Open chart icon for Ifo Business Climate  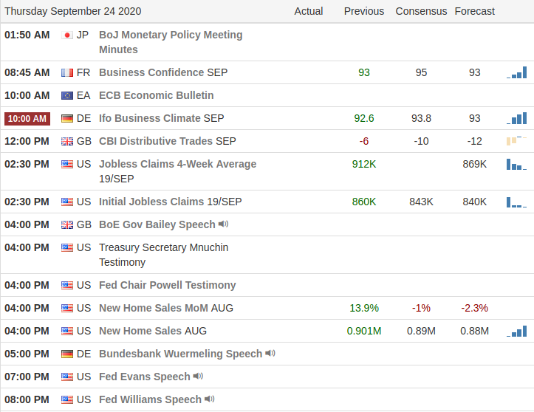(517, 118)
